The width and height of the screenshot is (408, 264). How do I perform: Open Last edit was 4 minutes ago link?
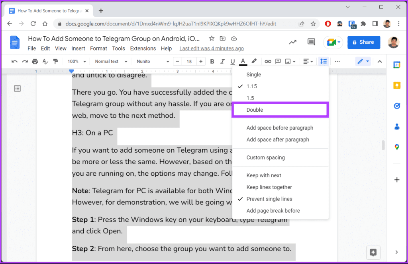click(x=212, y=49)
